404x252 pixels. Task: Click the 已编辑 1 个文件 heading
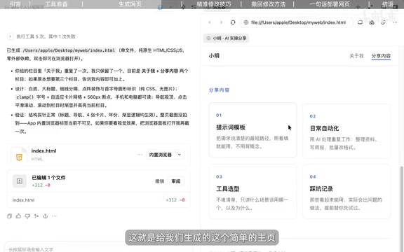(48, 177)
